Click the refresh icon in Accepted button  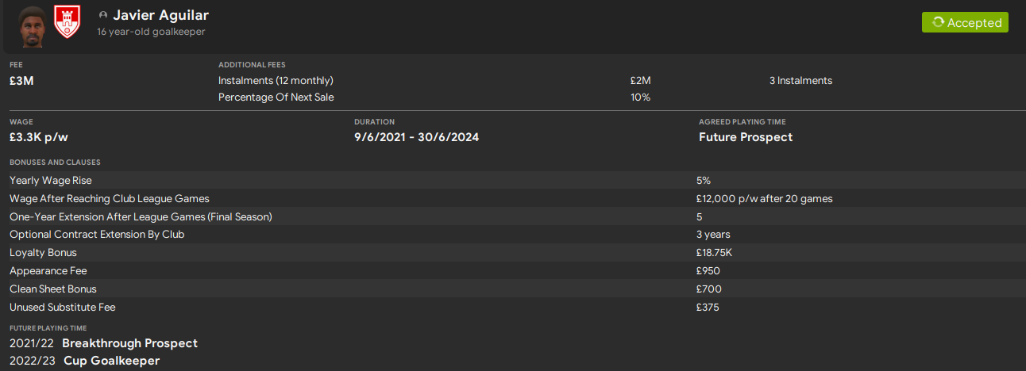point(938,23)
